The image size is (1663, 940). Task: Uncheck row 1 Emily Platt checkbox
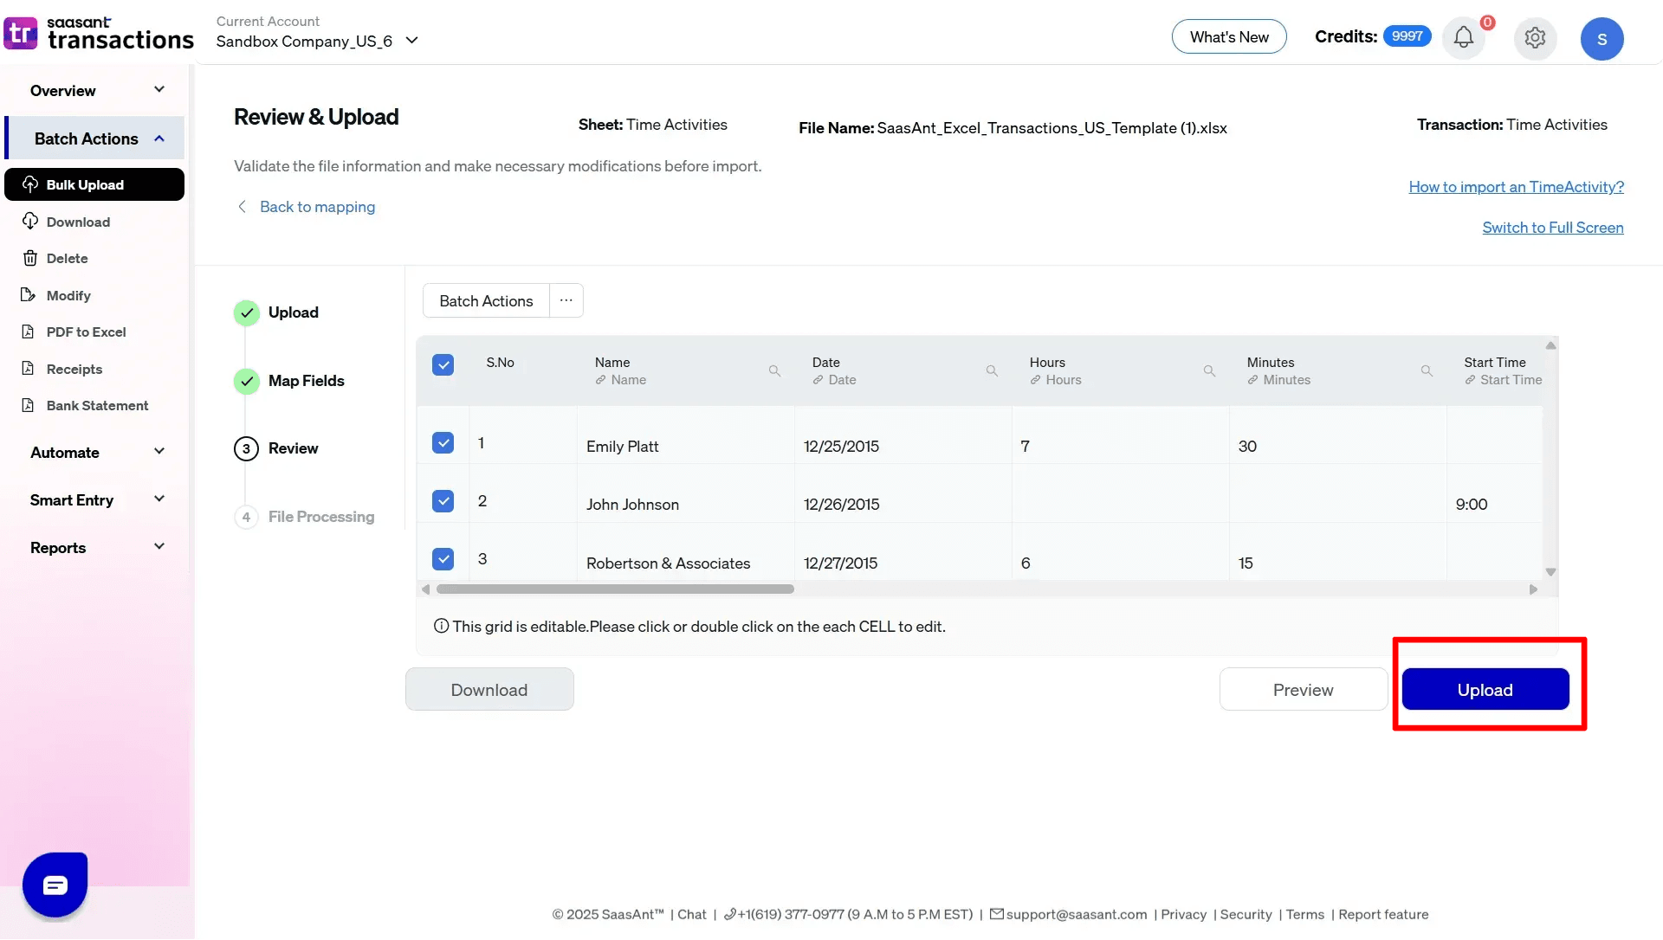pos(443,443)
